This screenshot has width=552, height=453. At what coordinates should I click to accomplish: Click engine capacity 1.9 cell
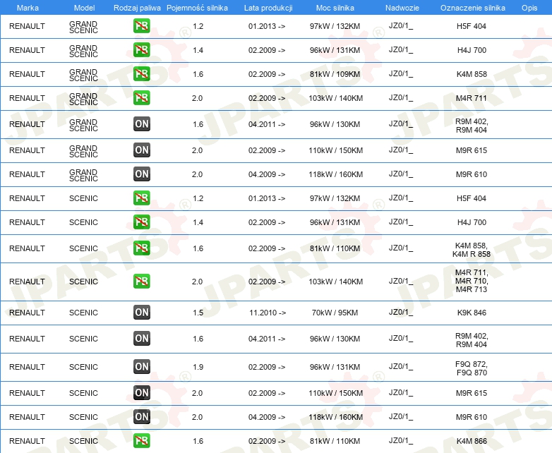coord(198,367)
